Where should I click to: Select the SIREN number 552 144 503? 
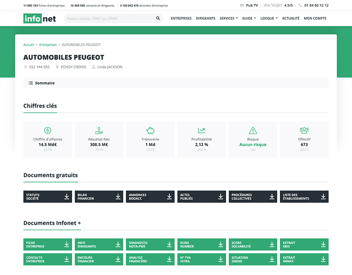(x=39, y=67)
